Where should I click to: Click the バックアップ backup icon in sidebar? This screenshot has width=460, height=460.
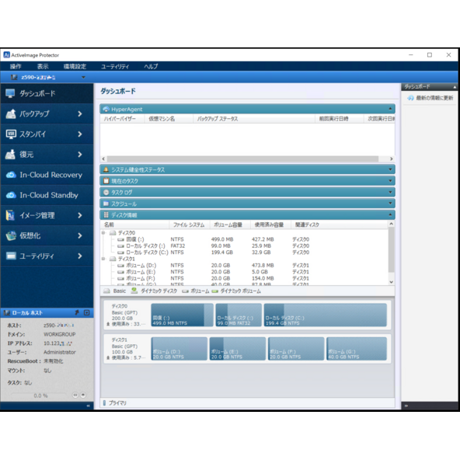[x=11, y=113]
